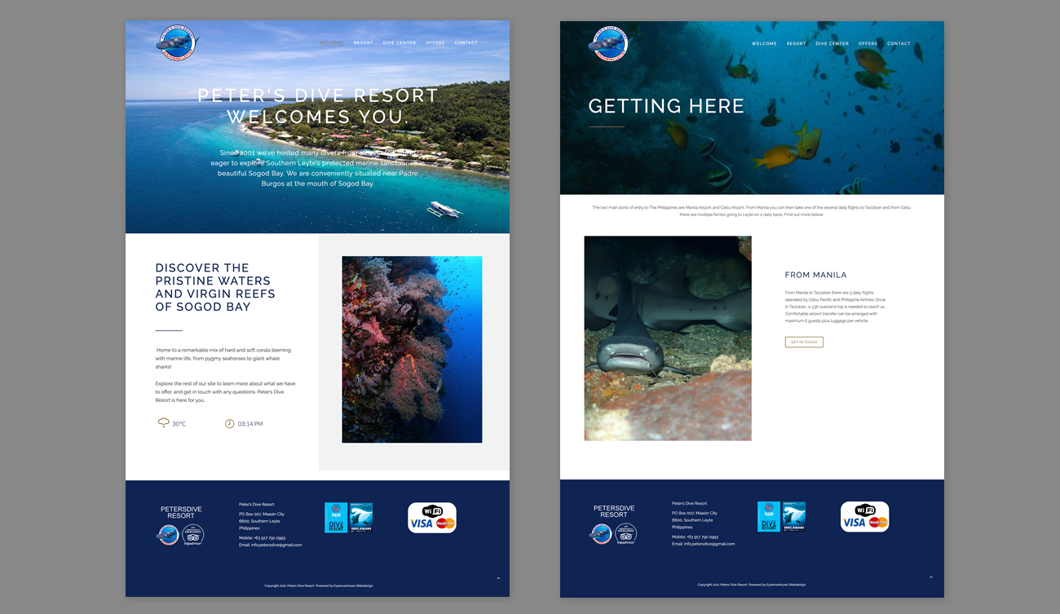Click the weather cloud icon beside 30°C
The height and width of the screenshot is (614, 1060).
(164, 422)
